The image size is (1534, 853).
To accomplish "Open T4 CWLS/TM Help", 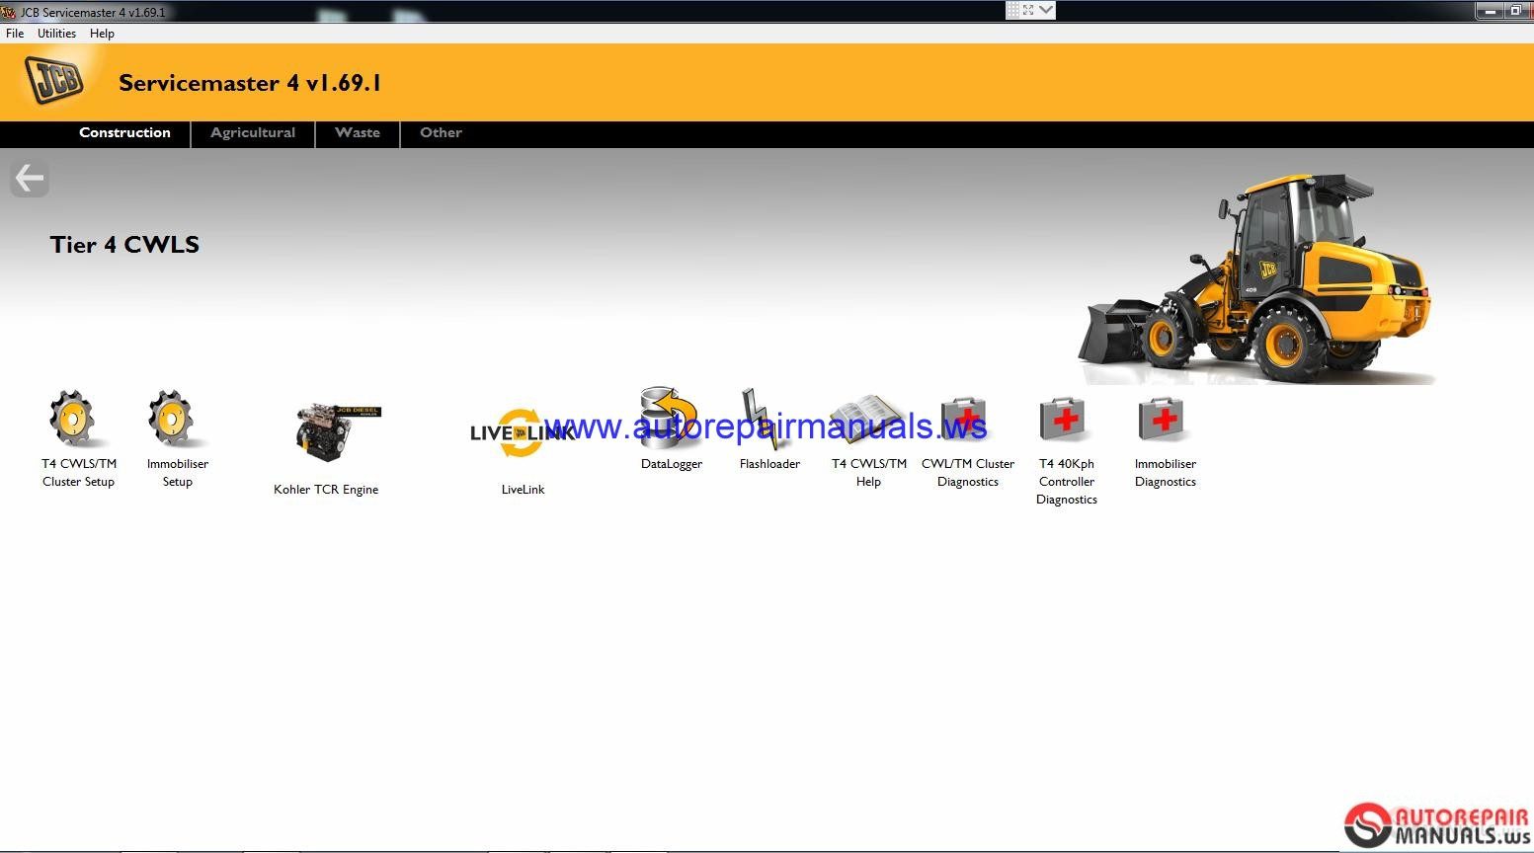I will coord(867,418).
